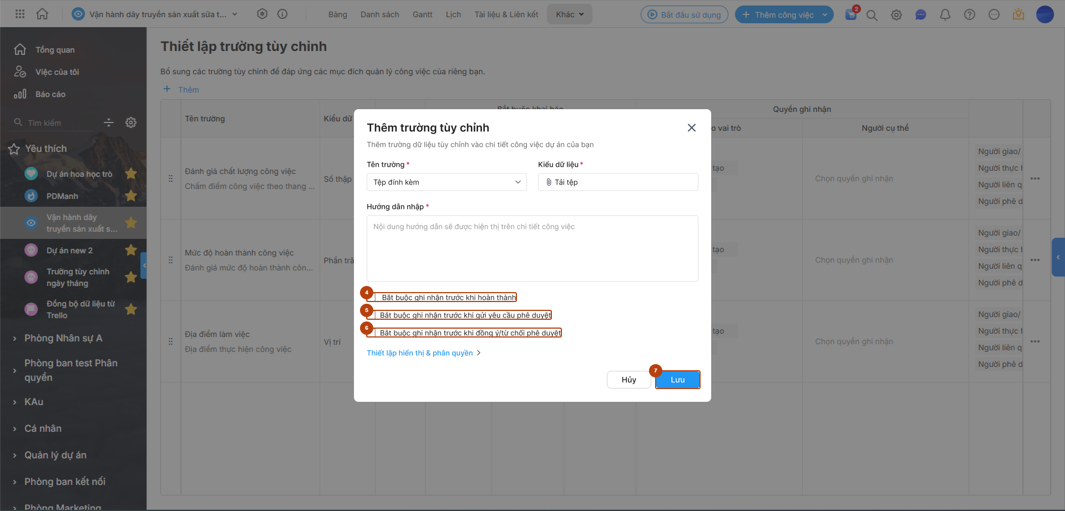
Task: Click Bắt đầu sử dụng button
Action: point(685,15)
